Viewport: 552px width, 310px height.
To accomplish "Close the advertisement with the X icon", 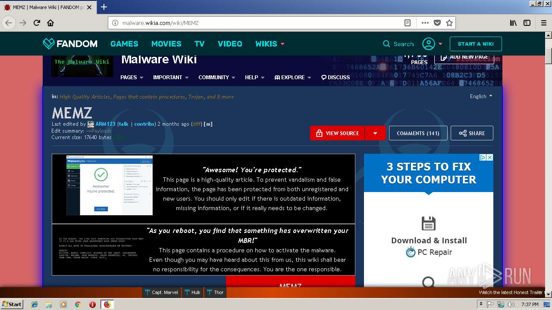I will tap(490, 158).
